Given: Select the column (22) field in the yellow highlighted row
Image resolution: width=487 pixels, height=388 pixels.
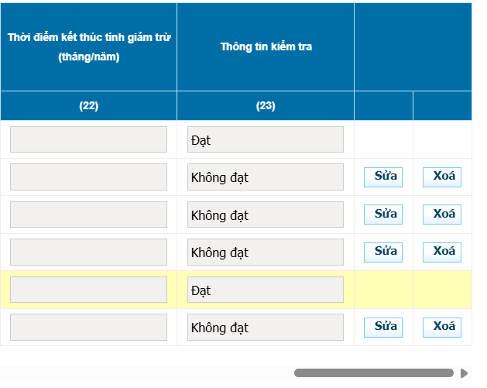Looking at the screenshot, I should (x=88, y=290).
